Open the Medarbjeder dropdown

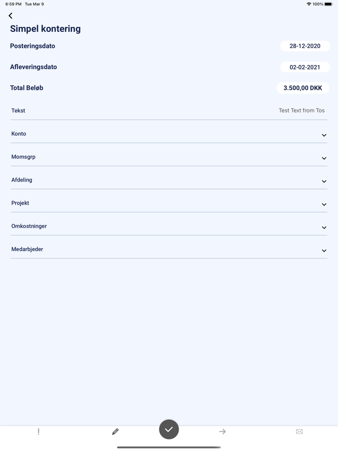point(324,251)
